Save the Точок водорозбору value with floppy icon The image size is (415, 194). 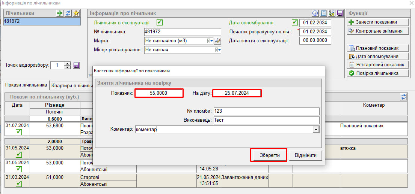coord(76,65)
